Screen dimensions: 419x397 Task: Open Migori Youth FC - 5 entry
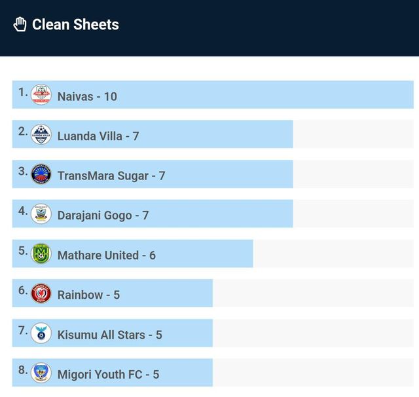108,375
